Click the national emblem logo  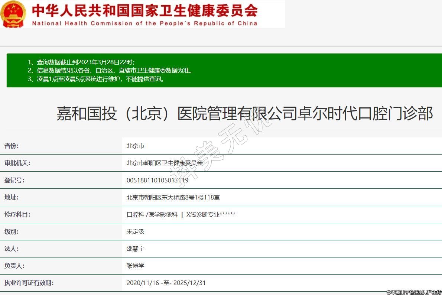[x=13, y=14]
